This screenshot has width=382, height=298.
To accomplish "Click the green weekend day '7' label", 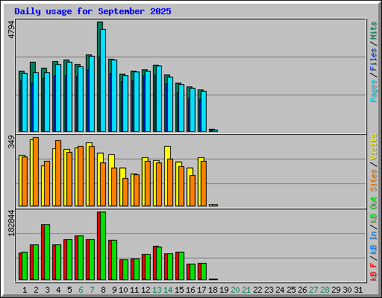I will (x=92, y=290).
